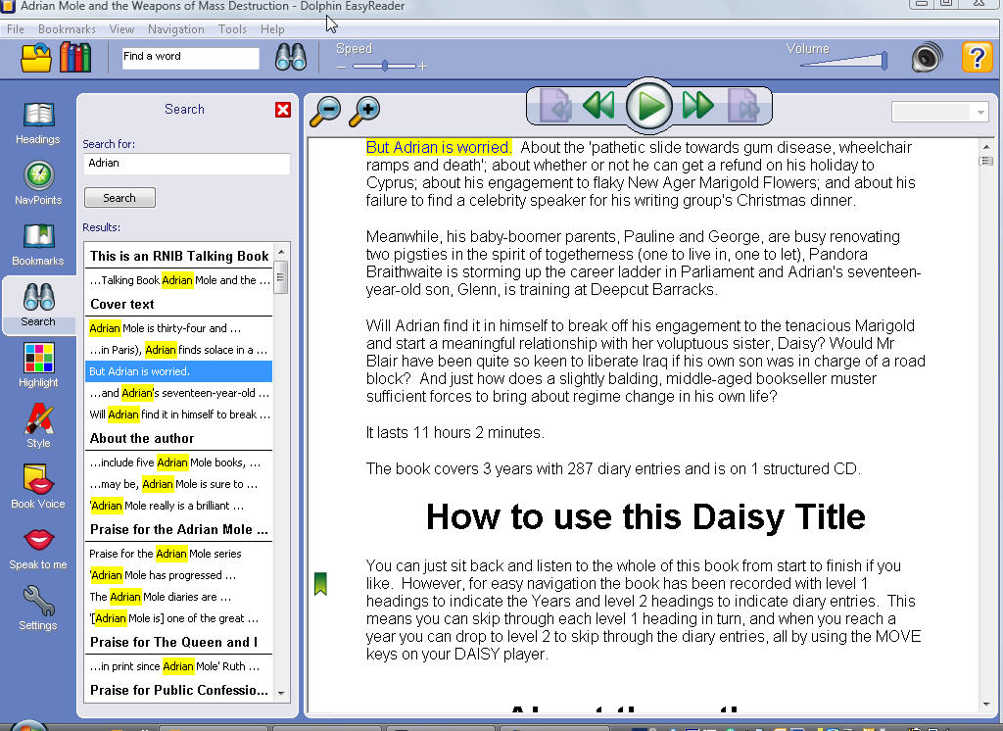The height and width of the screenshot is (731, 1003).
Task: Select heading 'Praise for The Queen and I'
Action: 179,642
